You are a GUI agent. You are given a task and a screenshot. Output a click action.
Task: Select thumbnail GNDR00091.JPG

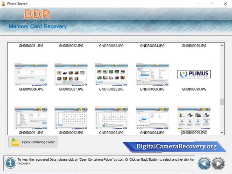(x=31, y=118)
